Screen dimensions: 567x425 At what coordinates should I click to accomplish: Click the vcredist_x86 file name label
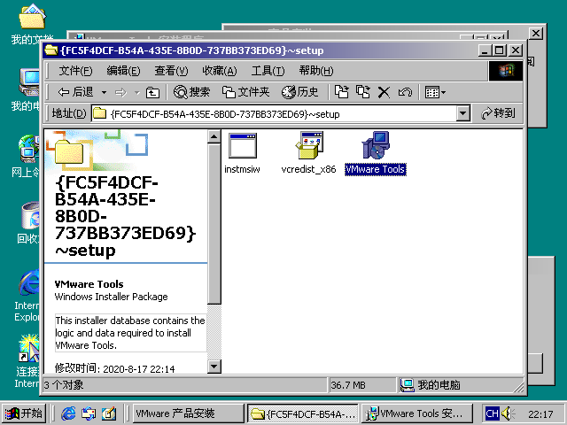tap(308, 169)
